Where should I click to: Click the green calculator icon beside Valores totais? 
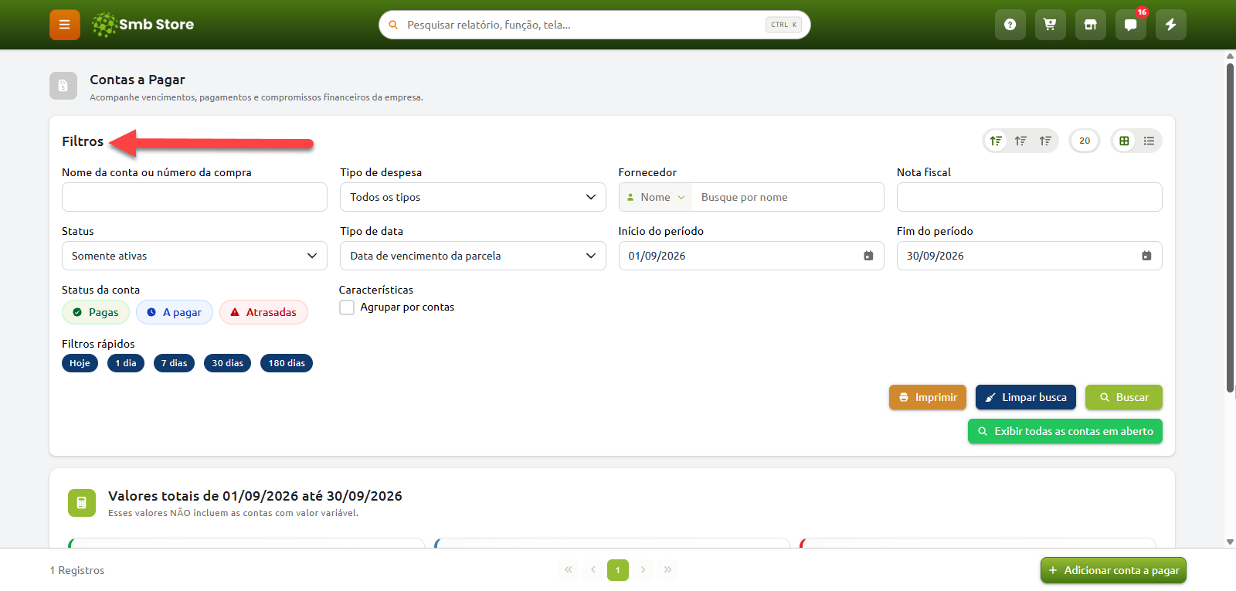(82, 503)
